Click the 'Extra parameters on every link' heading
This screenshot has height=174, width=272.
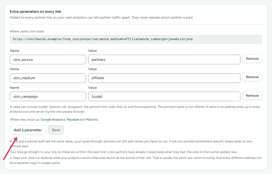[x=35, y=12]
